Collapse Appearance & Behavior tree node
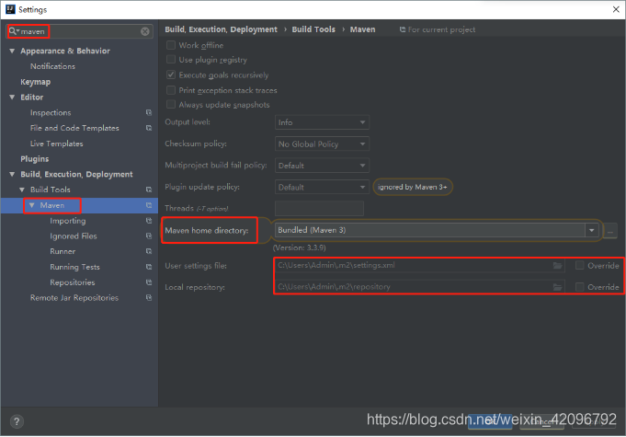This screenshot has height=437, width=626. [x=12, y=52]
